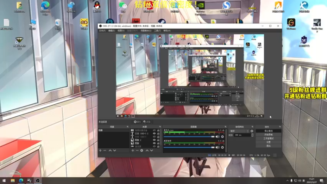Click the 开始录制 button
Screen dimensions: 327x184
pos(269,135)
